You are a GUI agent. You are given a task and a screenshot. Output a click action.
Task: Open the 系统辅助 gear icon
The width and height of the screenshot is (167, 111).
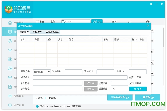click(x=10, y=96)
